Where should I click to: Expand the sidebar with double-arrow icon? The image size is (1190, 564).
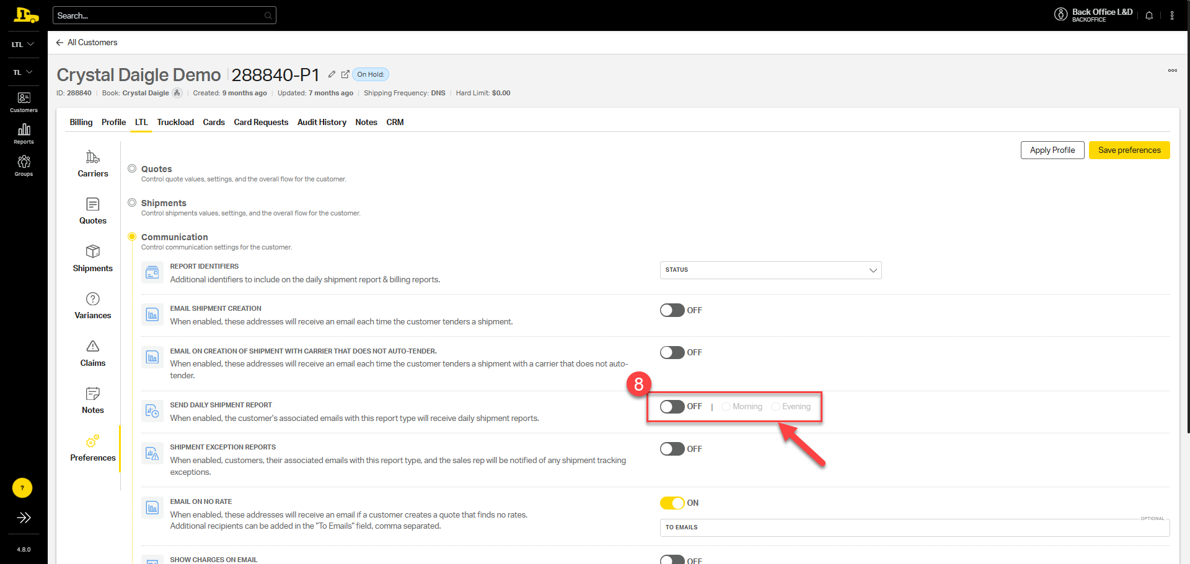point(24,518)
